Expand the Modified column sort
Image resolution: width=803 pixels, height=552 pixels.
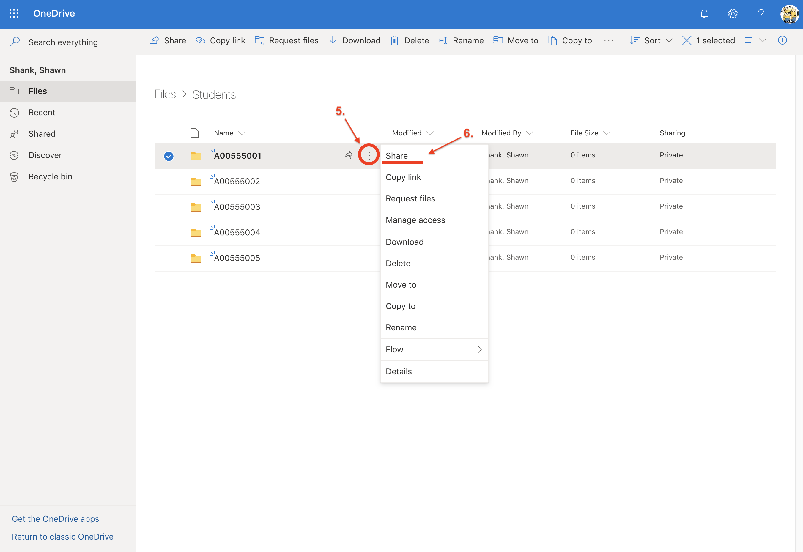(432, 133)
